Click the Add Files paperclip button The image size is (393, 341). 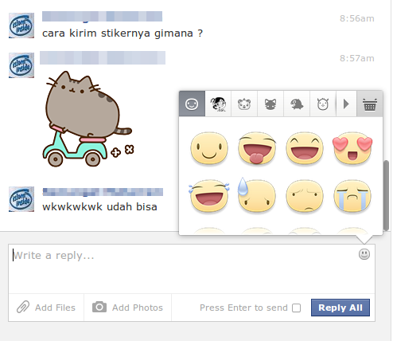[x=46, y=308]
